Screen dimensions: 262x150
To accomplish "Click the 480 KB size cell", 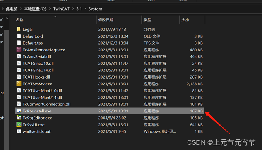I will point(196,50).
